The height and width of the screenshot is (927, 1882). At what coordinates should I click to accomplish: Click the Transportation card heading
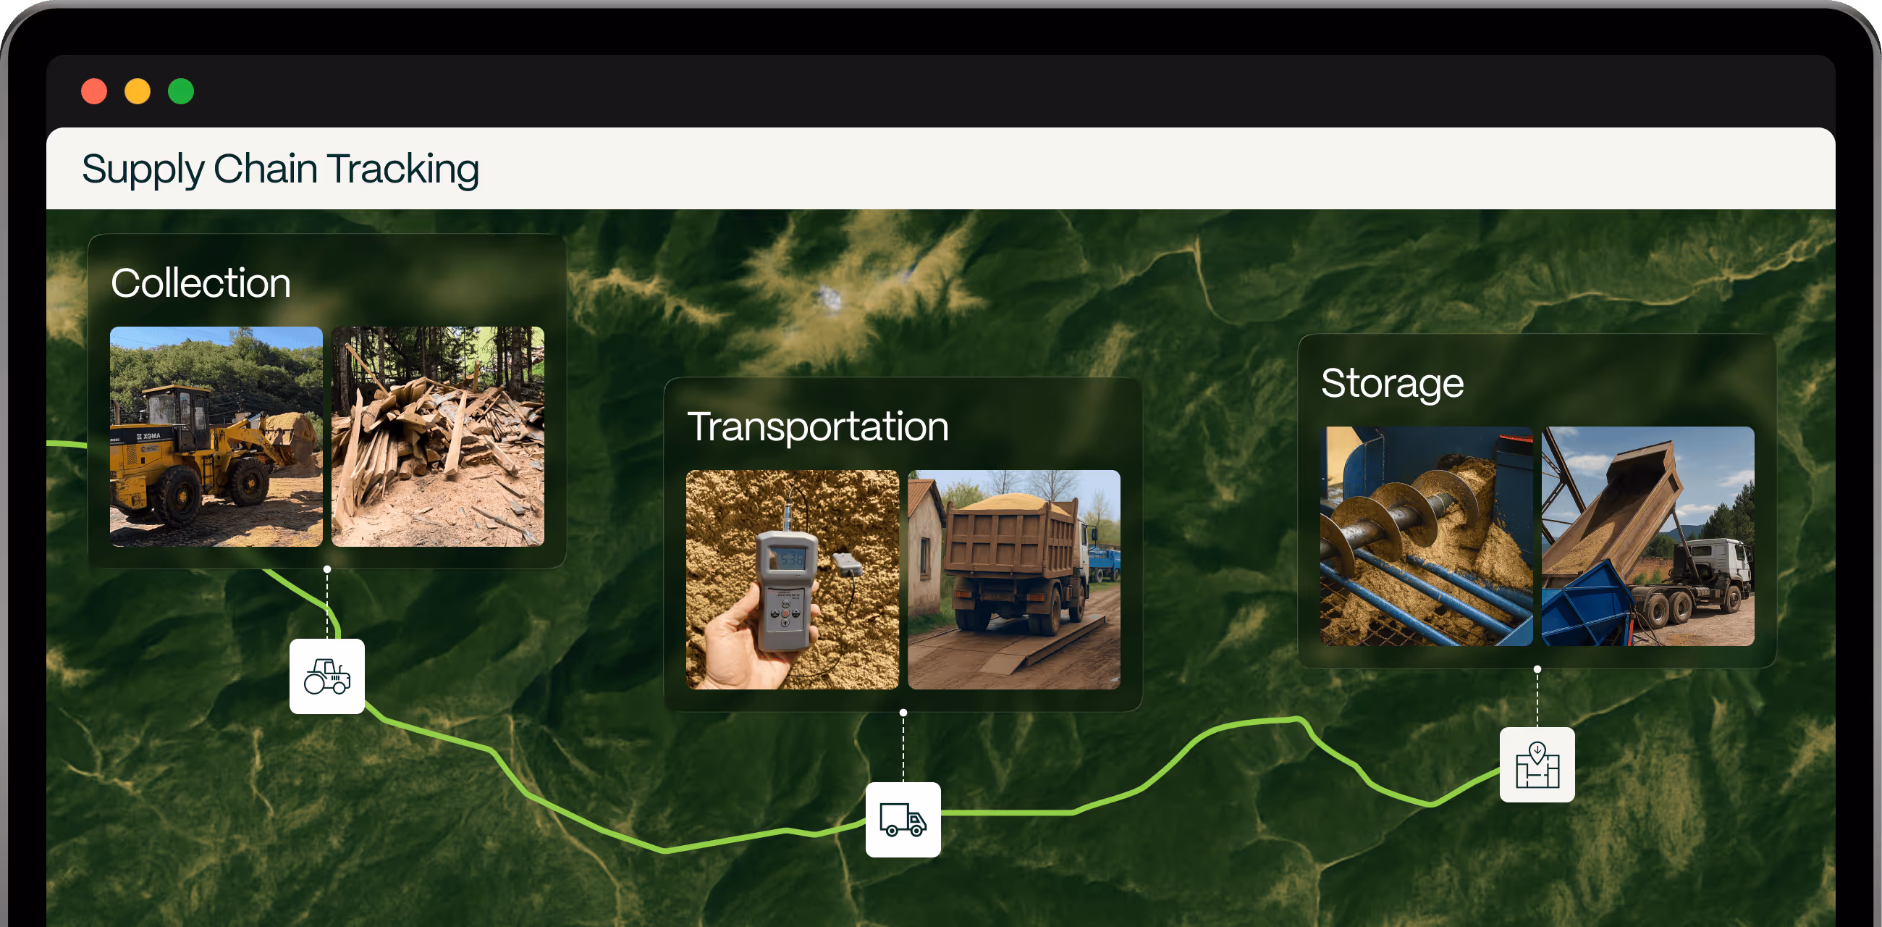(x=817, y=427)
